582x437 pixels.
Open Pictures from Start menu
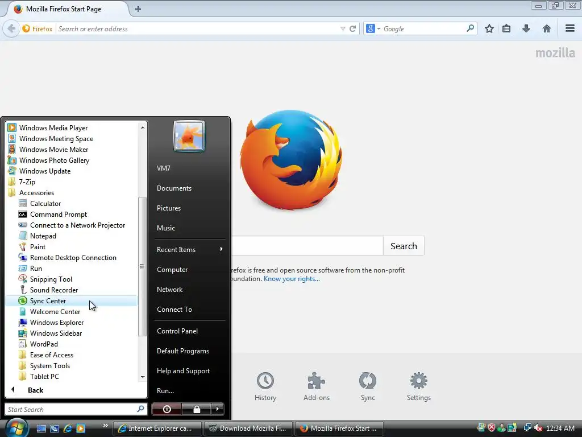click(x=168, y=208)
